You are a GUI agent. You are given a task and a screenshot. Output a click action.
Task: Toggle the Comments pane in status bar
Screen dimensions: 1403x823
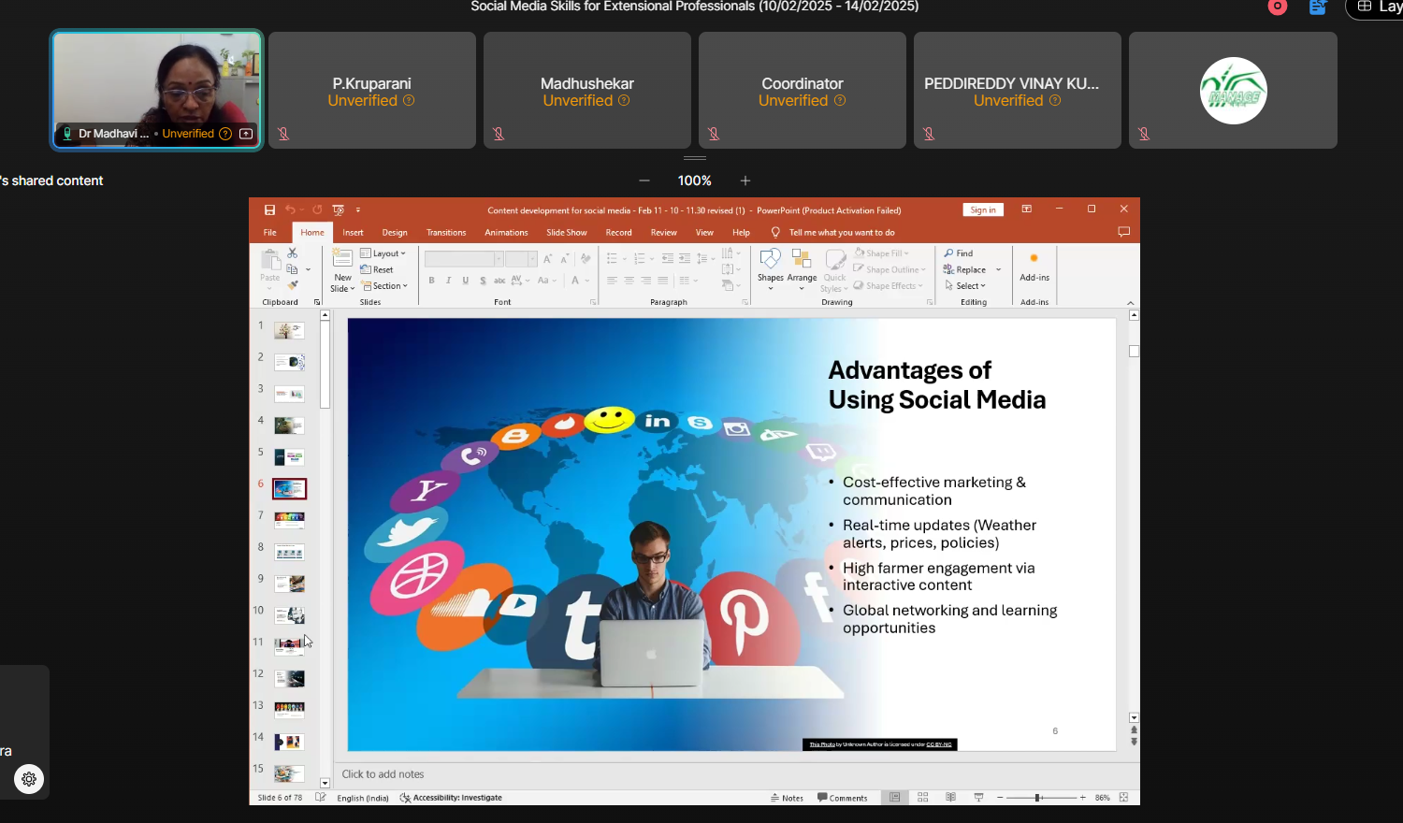843,798
